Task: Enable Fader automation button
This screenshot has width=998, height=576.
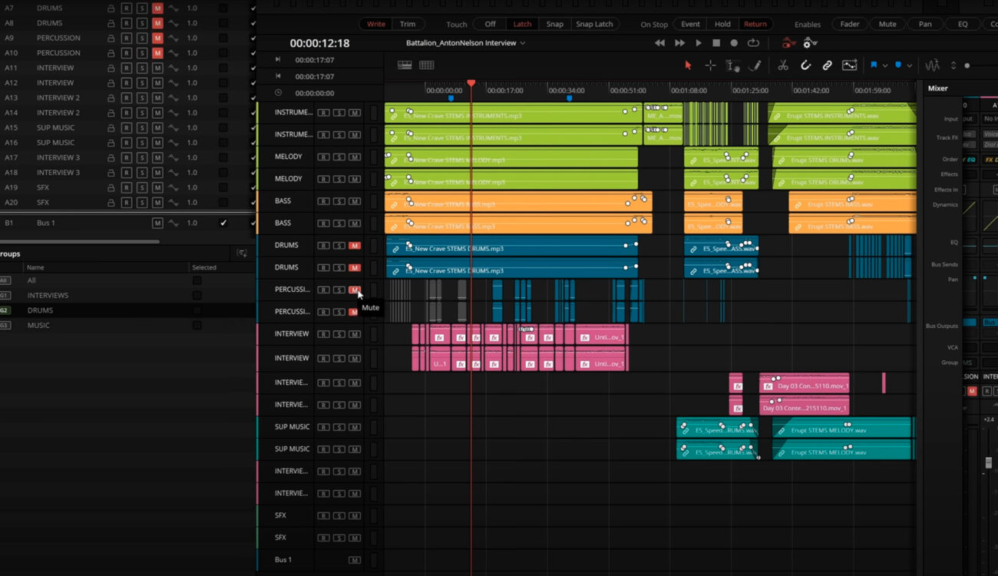Action: (x=850, y=24)
